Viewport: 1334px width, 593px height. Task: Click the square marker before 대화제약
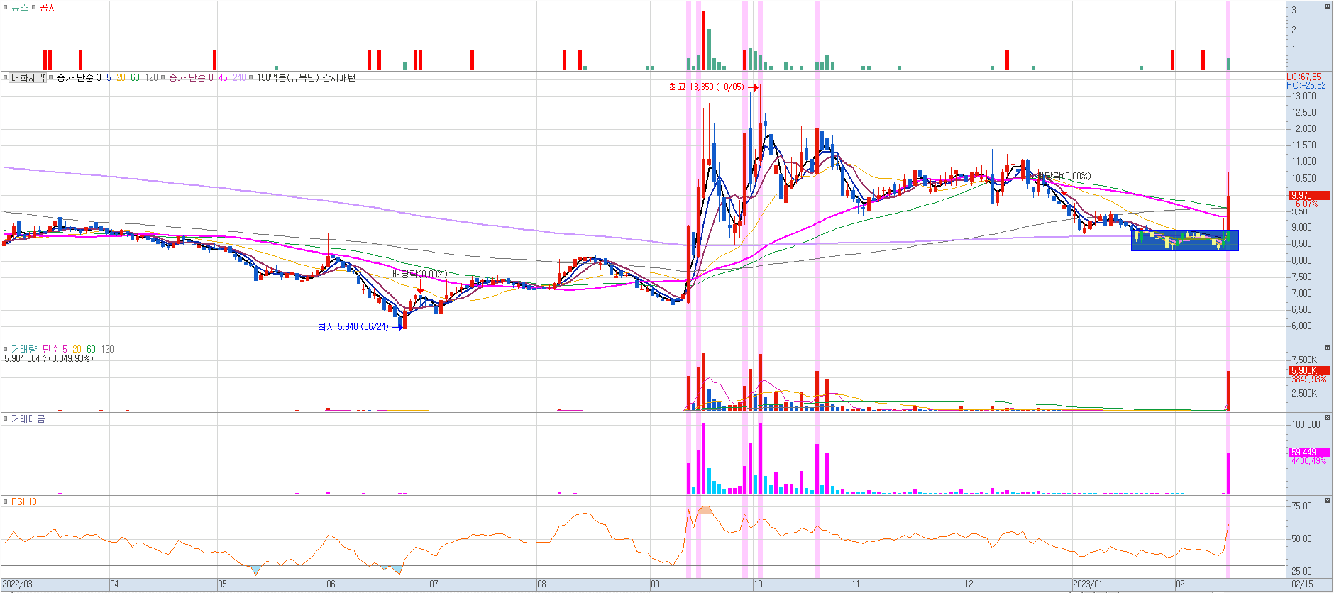pos(6,77)
